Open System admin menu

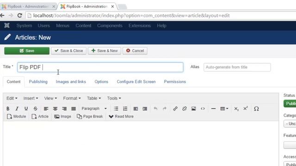pyautogui.click(x=24, y=26)
